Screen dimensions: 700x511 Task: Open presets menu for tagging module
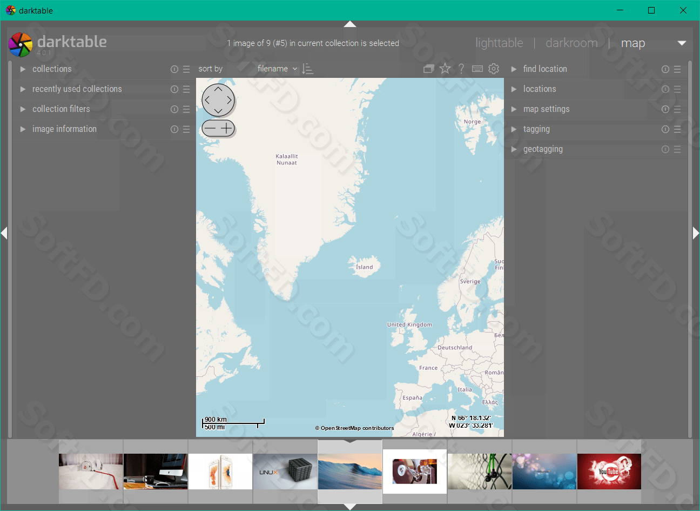pos(677,129)
